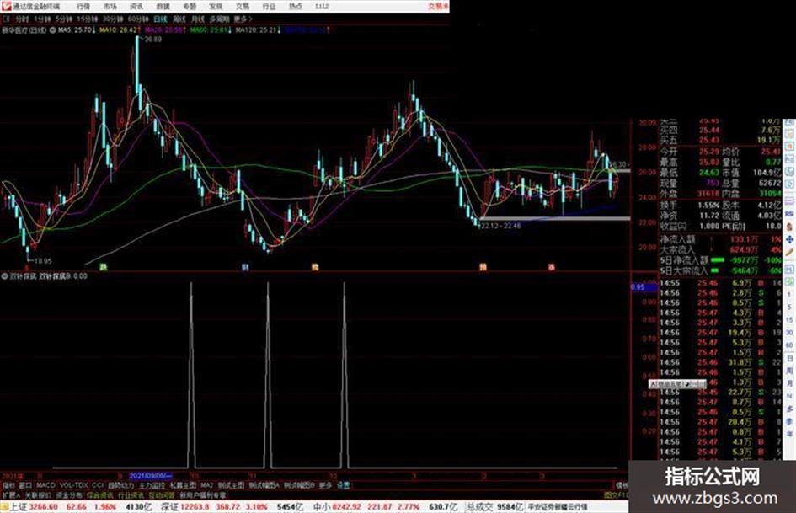Switch to the 30分钟 period tab

coord(113,19)
